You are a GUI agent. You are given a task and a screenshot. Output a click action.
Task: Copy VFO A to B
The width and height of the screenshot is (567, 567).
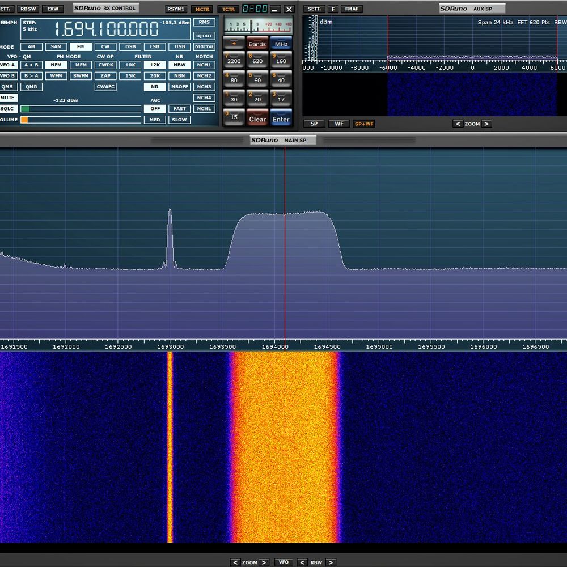pyautogui.click(x=31, y=65)
